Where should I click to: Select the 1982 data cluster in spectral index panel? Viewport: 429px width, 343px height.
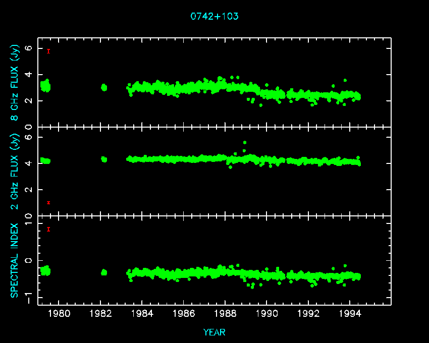pos(104,272)
